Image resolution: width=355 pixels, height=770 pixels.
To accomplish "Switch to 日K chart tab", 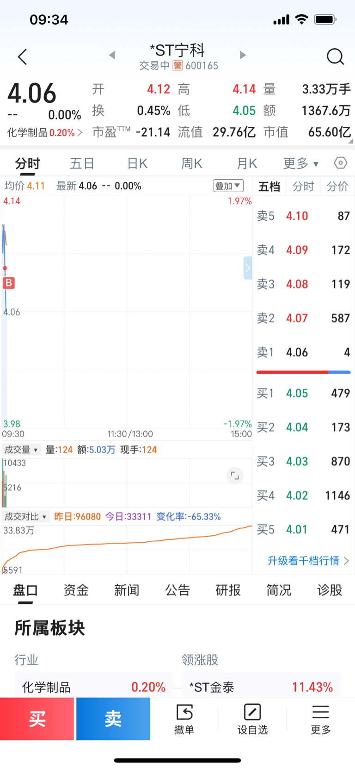I will (x=137, y=163).
